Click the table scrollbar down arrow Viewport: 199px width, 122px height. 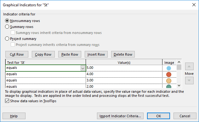tap(179, 86)
